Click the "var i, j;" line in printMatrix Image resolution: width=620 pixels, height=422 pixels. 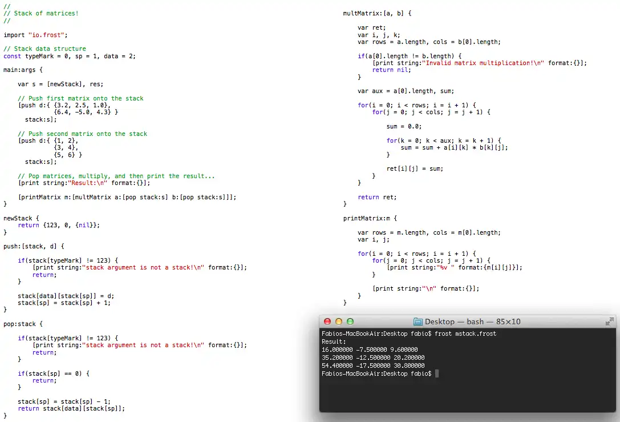pyautogui.click(x=374, y=239)
